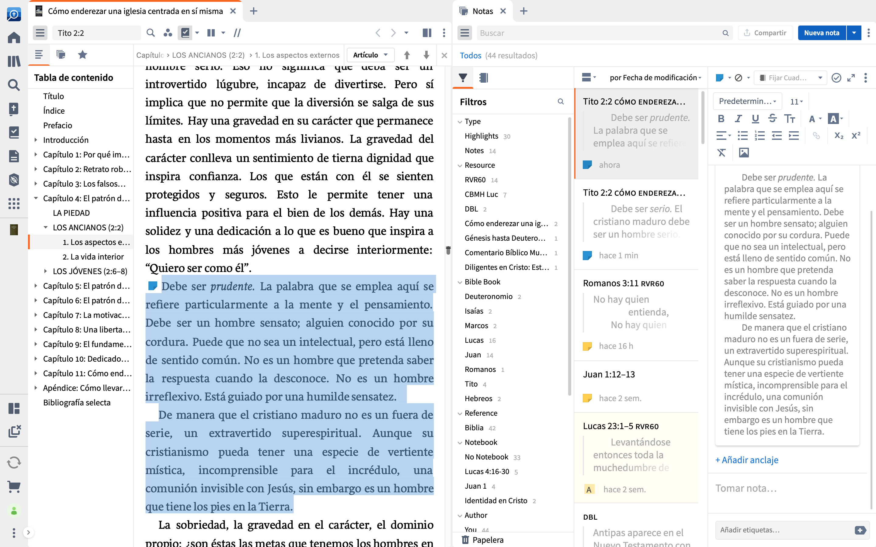Collapse LOS ANCIANOS (2:2) tree node
Image resolution: width=876 pixels, height=547 pixels.
click(x=46, y=228)
